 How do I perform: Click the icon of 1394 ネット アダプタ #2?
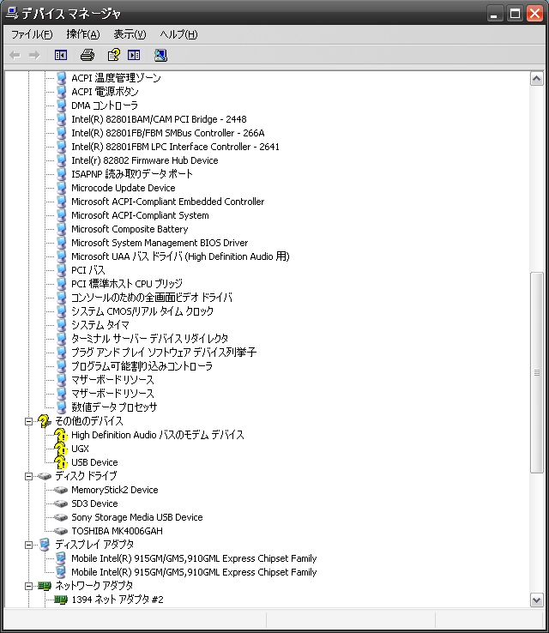pyautogui.click(x=61, y=600)
